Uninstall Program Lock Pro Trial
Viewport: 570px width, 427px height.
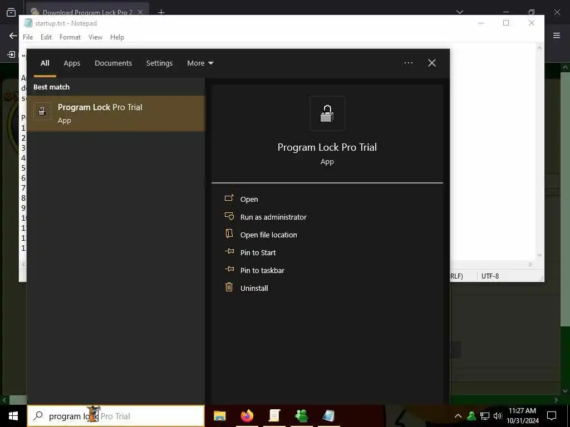tap(254, 289)
